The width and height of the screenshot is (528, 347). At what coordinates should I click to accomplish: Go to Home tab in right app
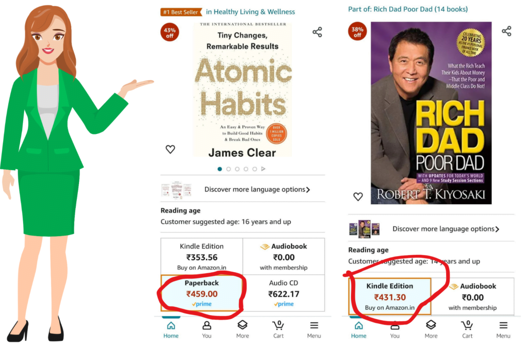point(359,329)
